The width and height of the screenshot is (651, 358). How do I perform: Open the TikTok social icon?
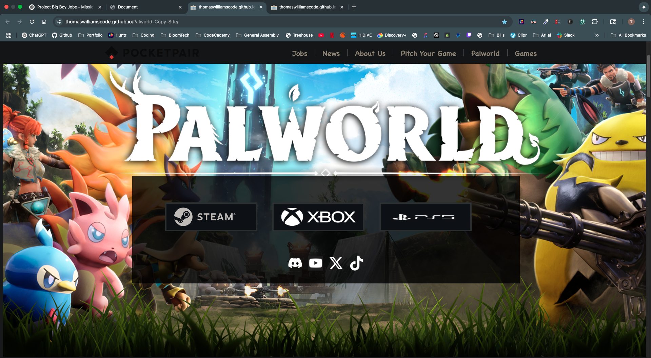coord(356,263)
